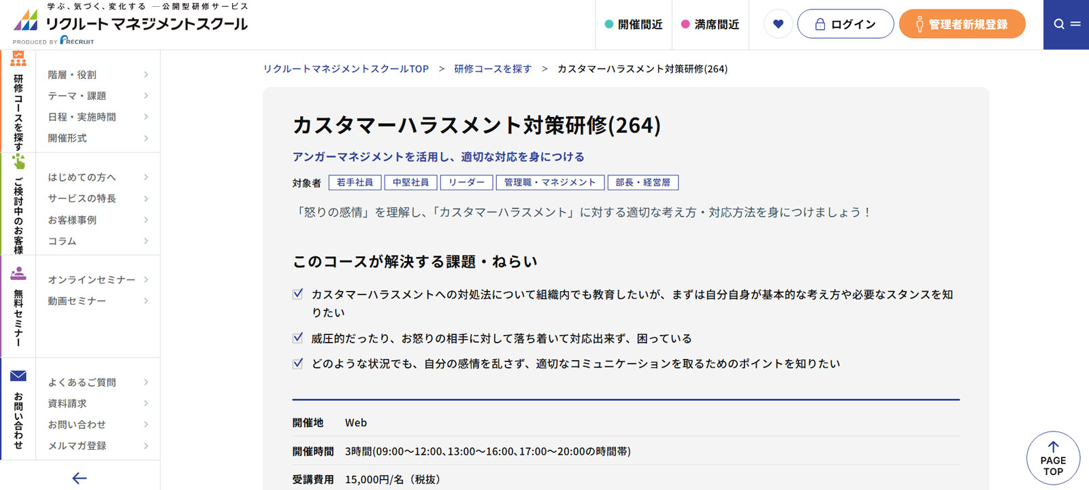Click the heart favorites icon
The height and width of the screenshot is (490, 1089).
point(778,24)
